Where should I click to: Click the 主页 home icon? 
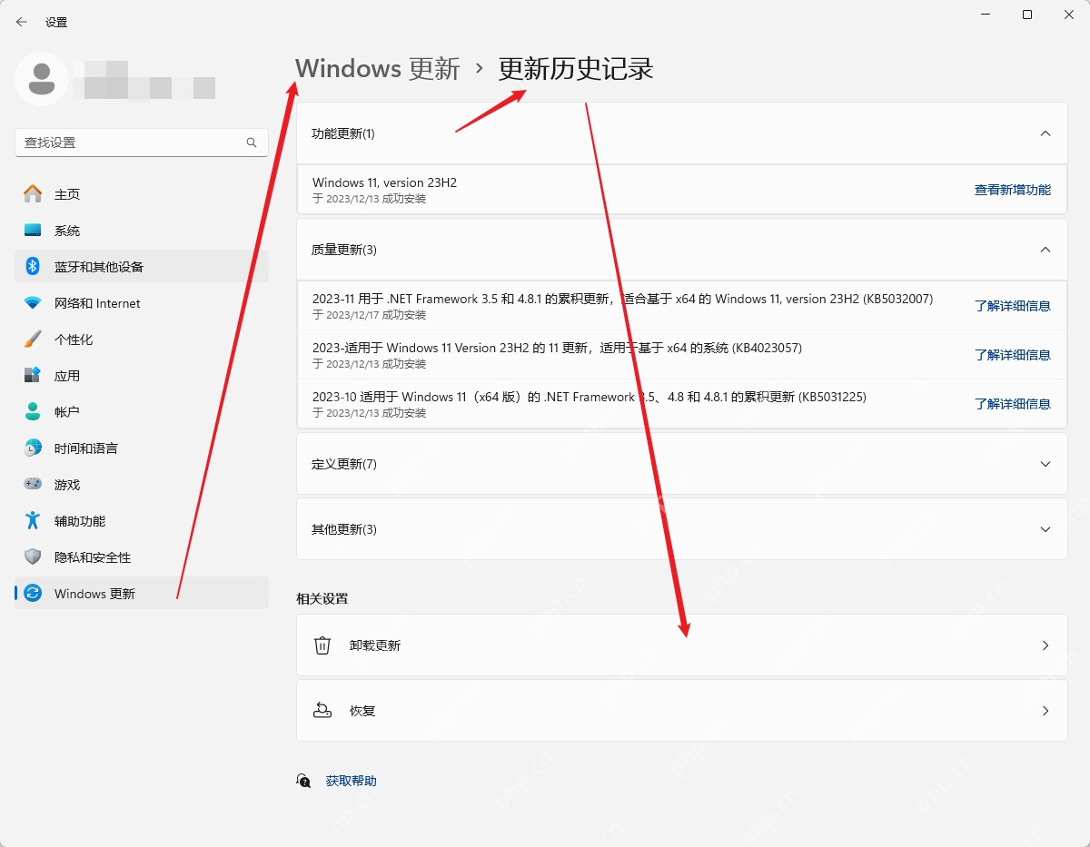tap(33, 193)
